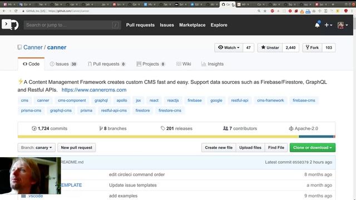The width and height of the screenshot is (356, 200).
Task: Open the canner repository name link
Action: (57, 47)
